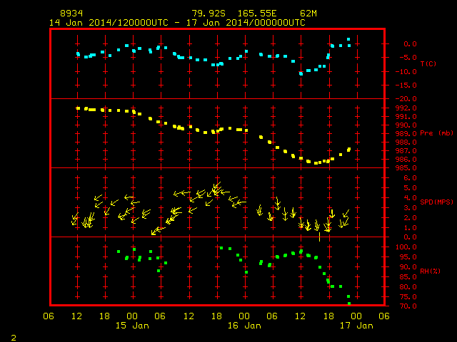Select the vertical calm-wind marker near zero
This screenshot has width=457, height=342.
(319, 237)
